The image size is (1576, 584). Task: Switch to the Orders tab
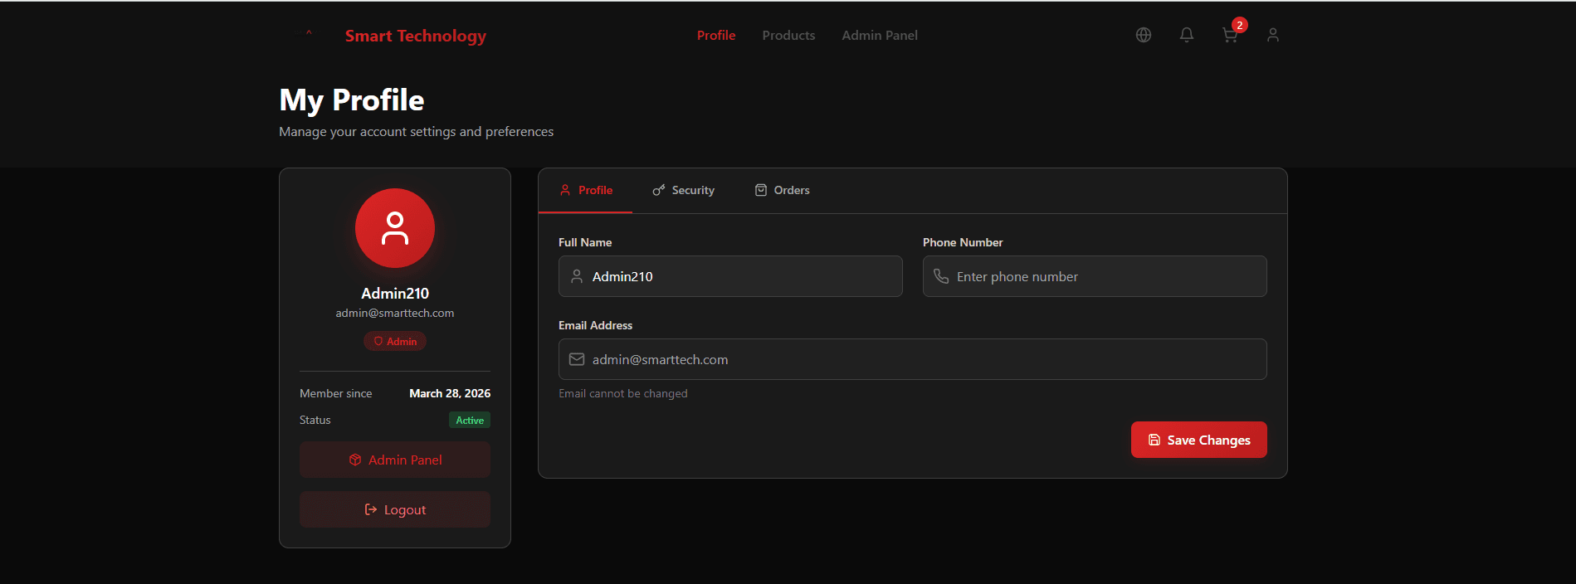pyautogui.click(x=782, y=190)
